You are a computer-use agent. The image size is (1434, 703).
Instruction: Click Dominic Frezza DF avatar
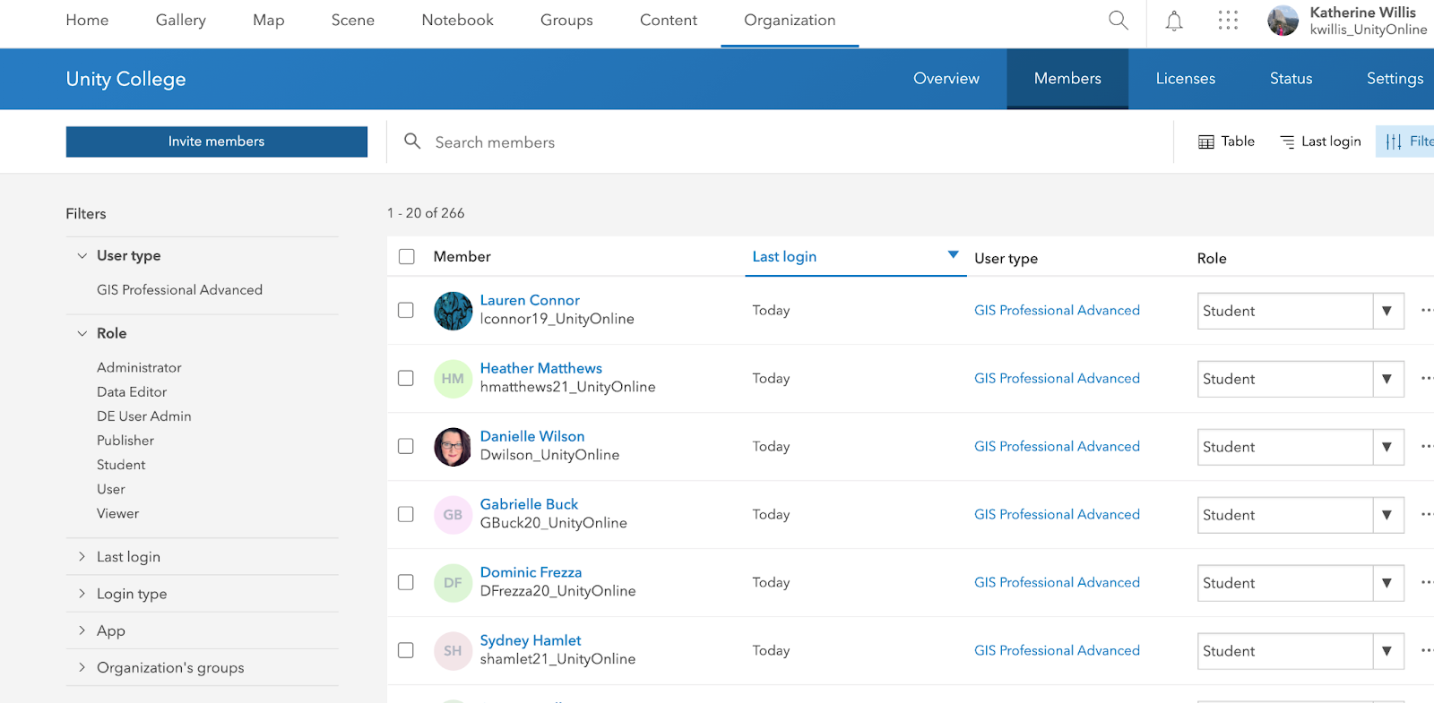point(453,583)
